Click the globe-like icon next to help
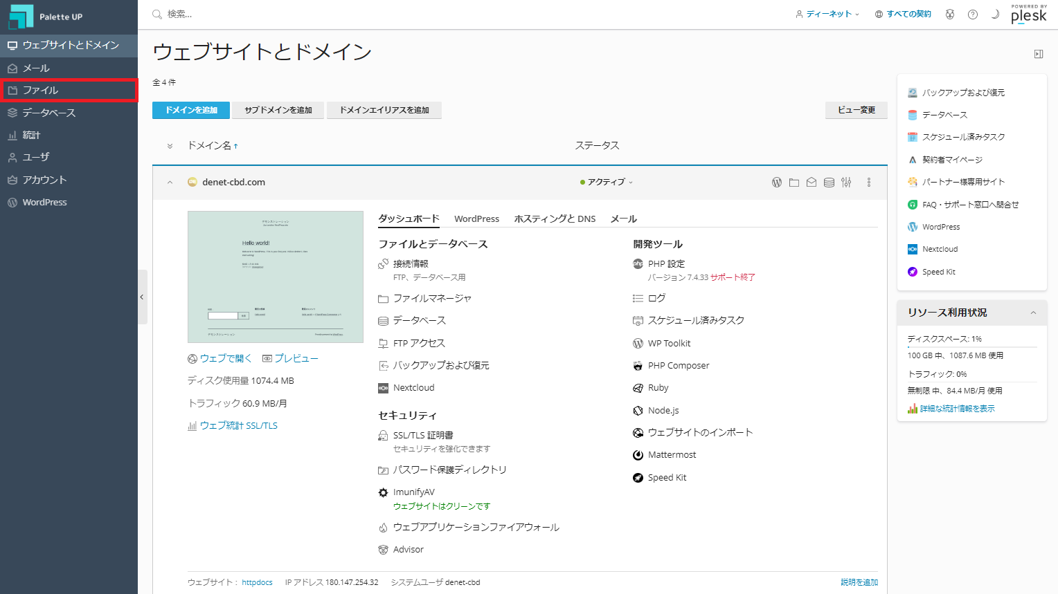The height and width of the screenshot is (594, 1058). pos(950,14)
